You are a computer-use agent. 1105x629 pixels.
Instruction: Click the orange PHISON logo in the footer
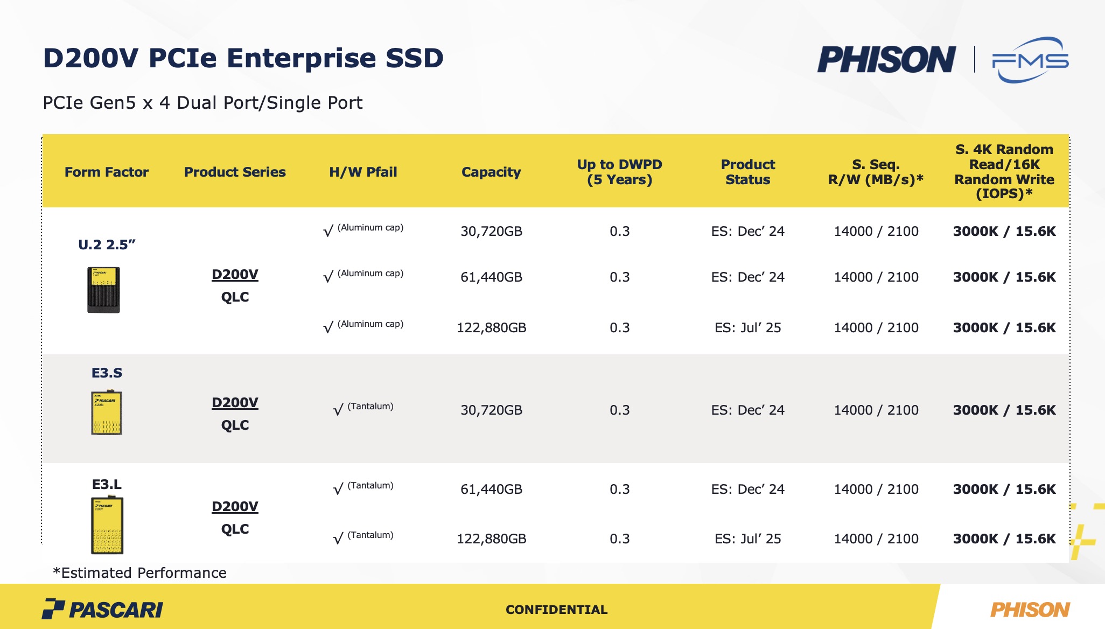coord(1030,610)
